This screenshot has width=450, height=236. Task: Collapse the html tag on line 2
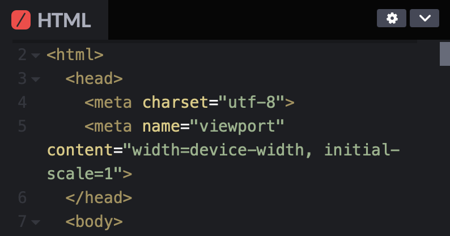[36, 55]
